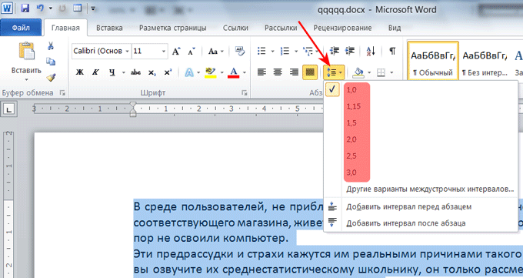Click the Decrease Indent icon

click(x=334, y=51)
